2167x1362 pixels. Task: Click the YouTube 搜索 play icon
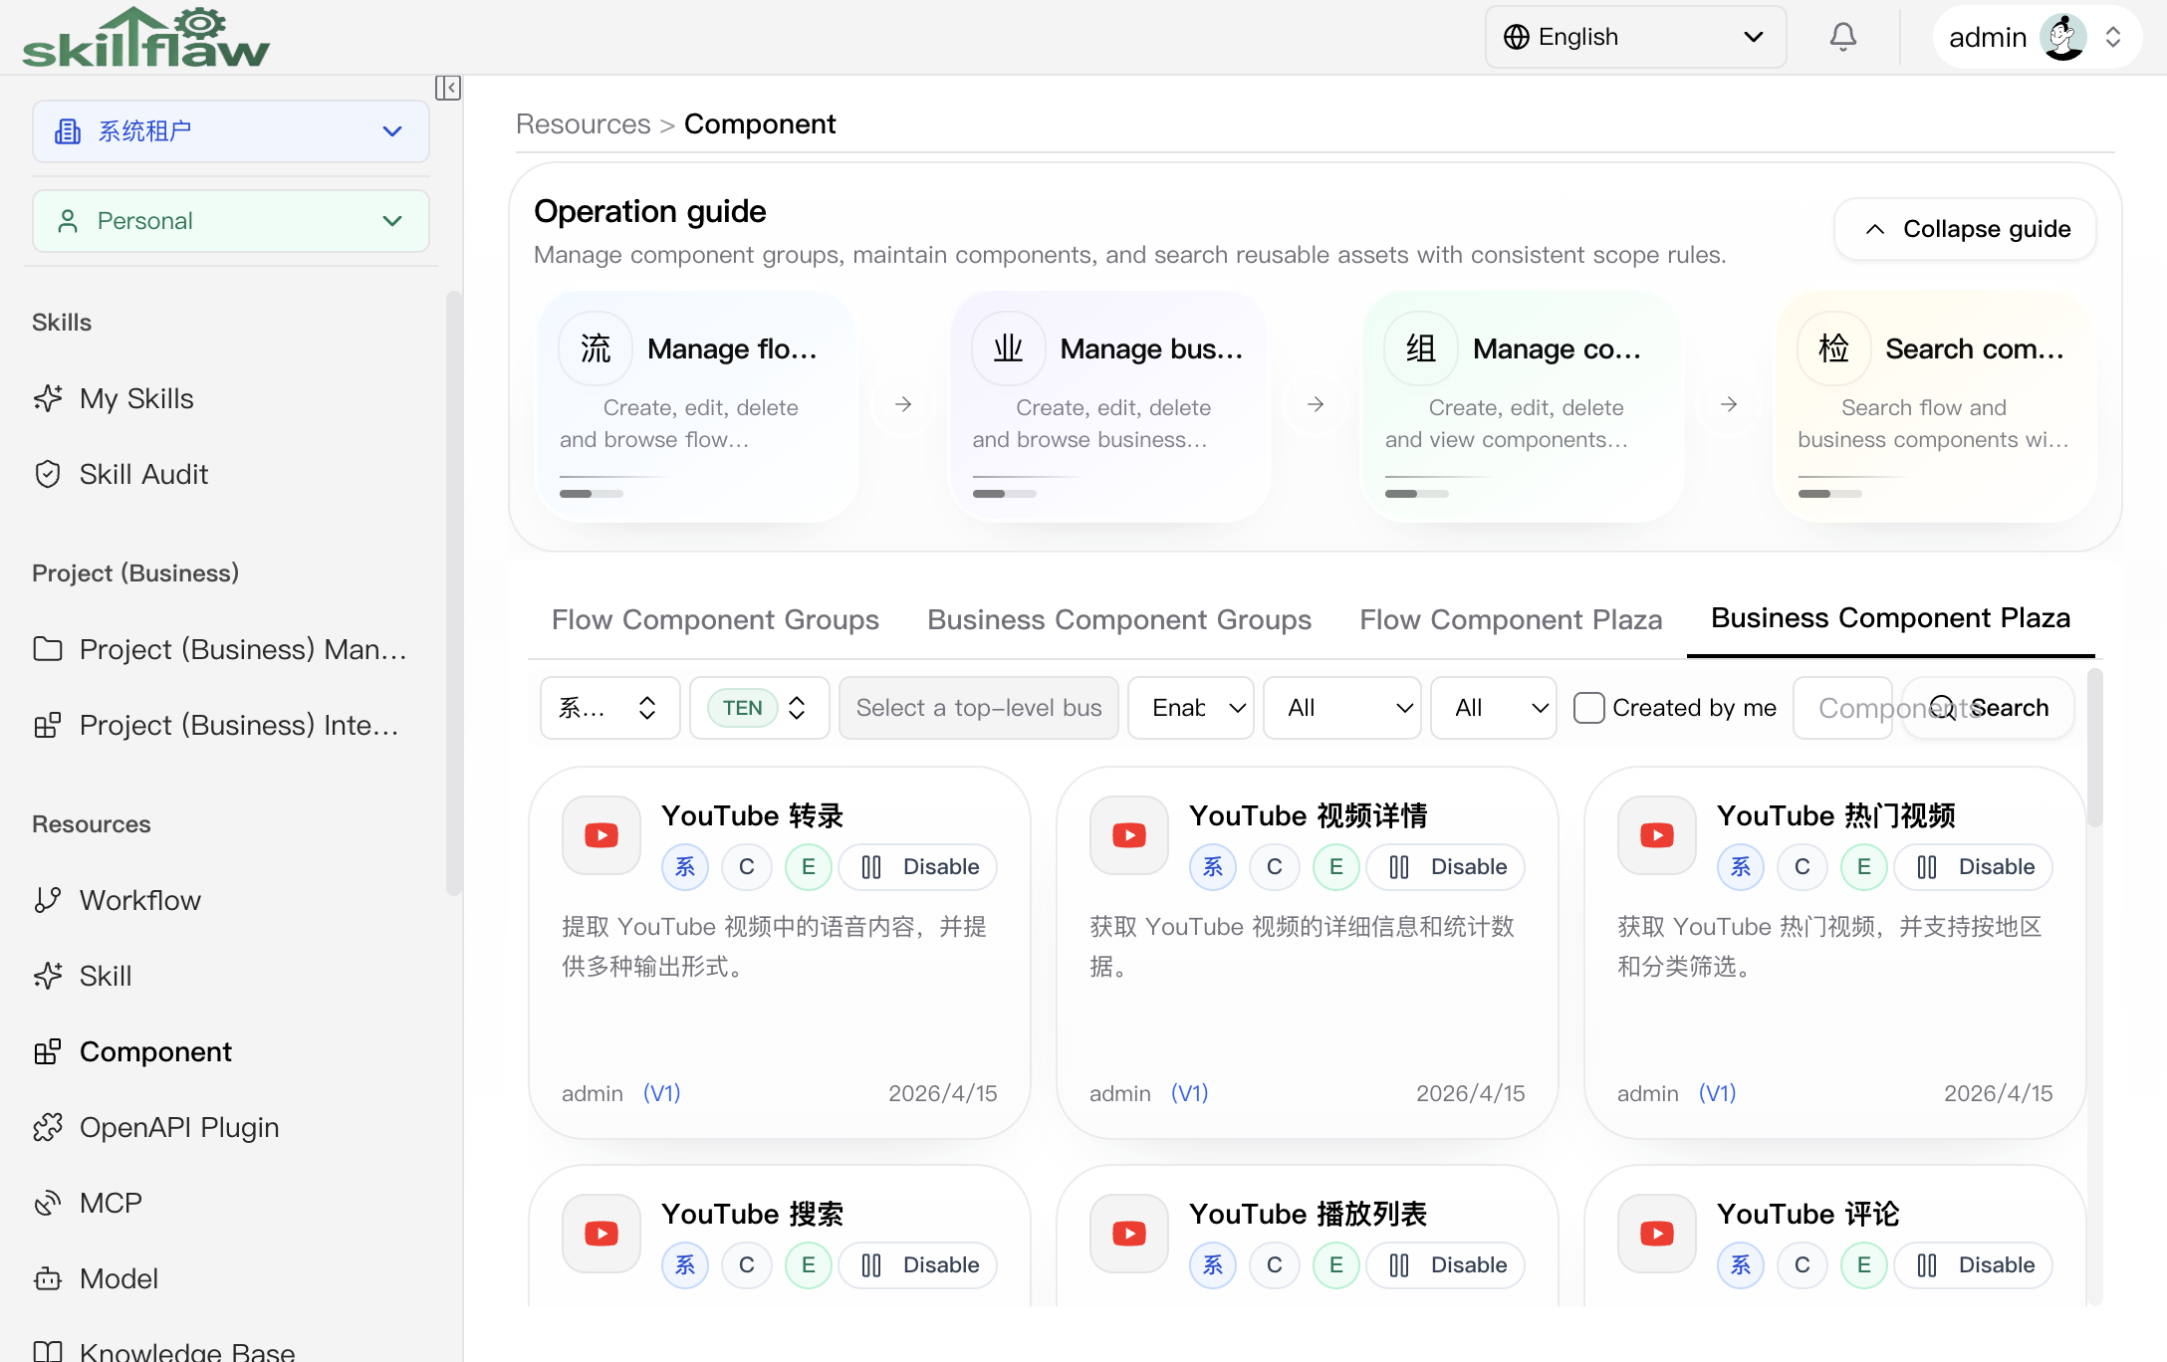(602, 1234)
